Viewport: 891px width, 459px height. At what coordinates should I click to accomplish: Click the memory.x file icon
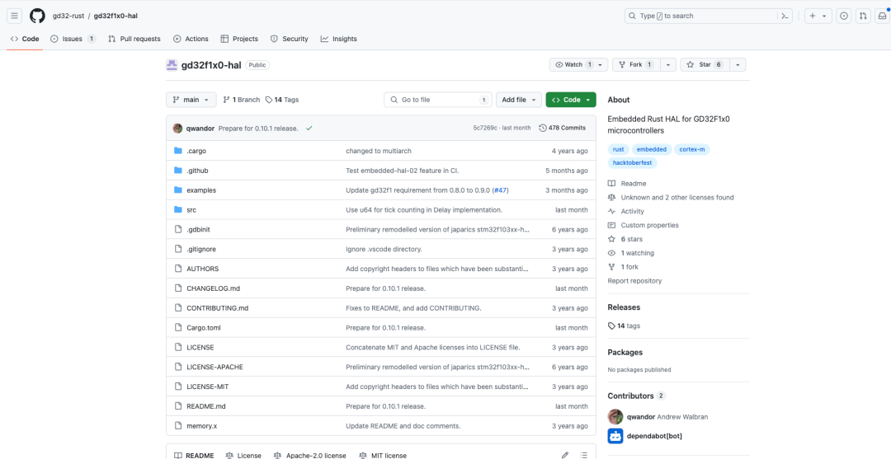[178, 425]
